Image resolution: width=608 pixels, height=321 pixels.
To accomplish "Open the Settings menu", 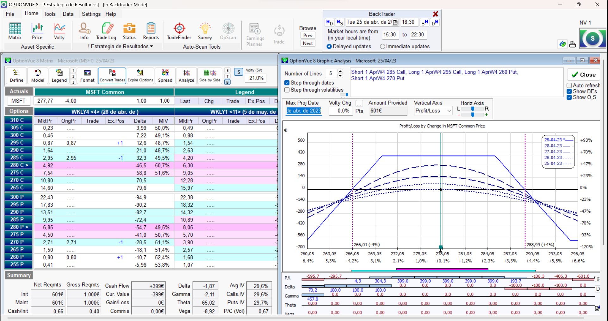I will [91, 14].
